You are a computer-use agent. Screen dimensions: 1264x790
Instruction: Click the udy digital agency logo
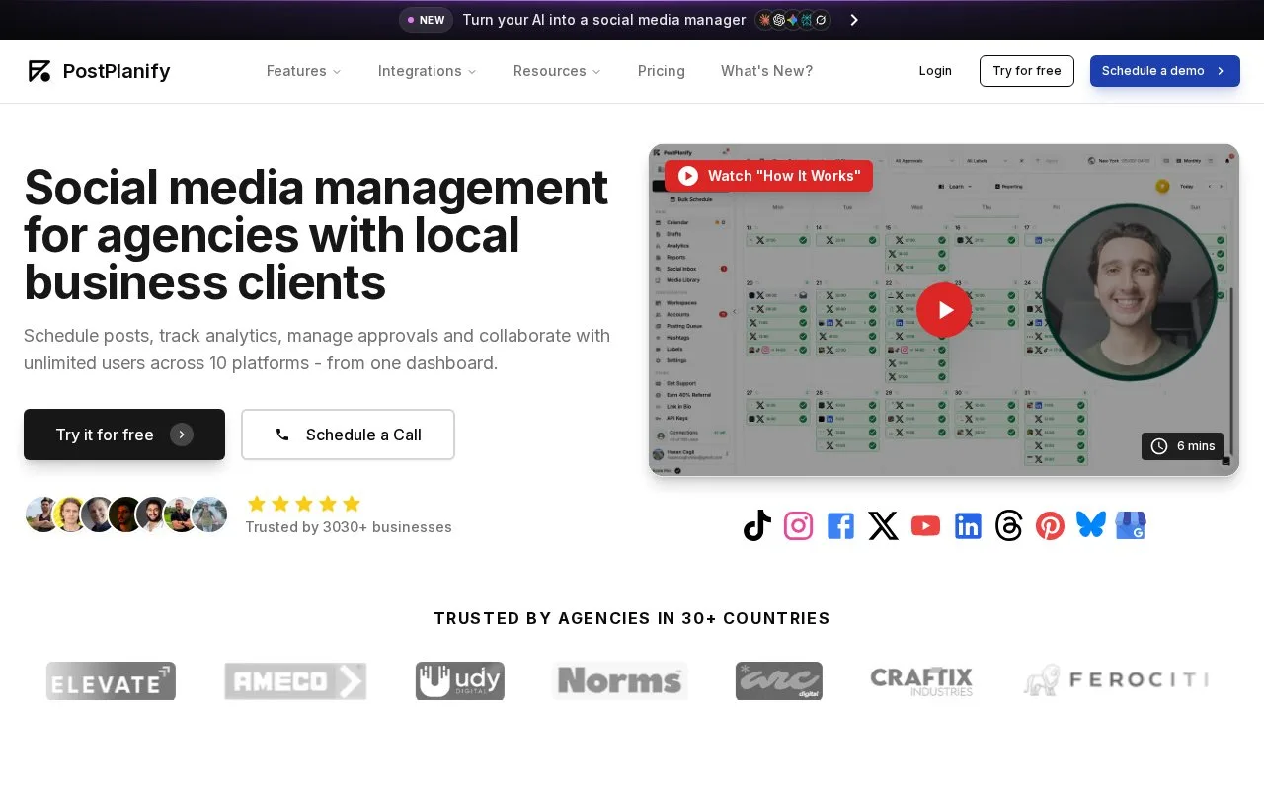tap(460, 681)
